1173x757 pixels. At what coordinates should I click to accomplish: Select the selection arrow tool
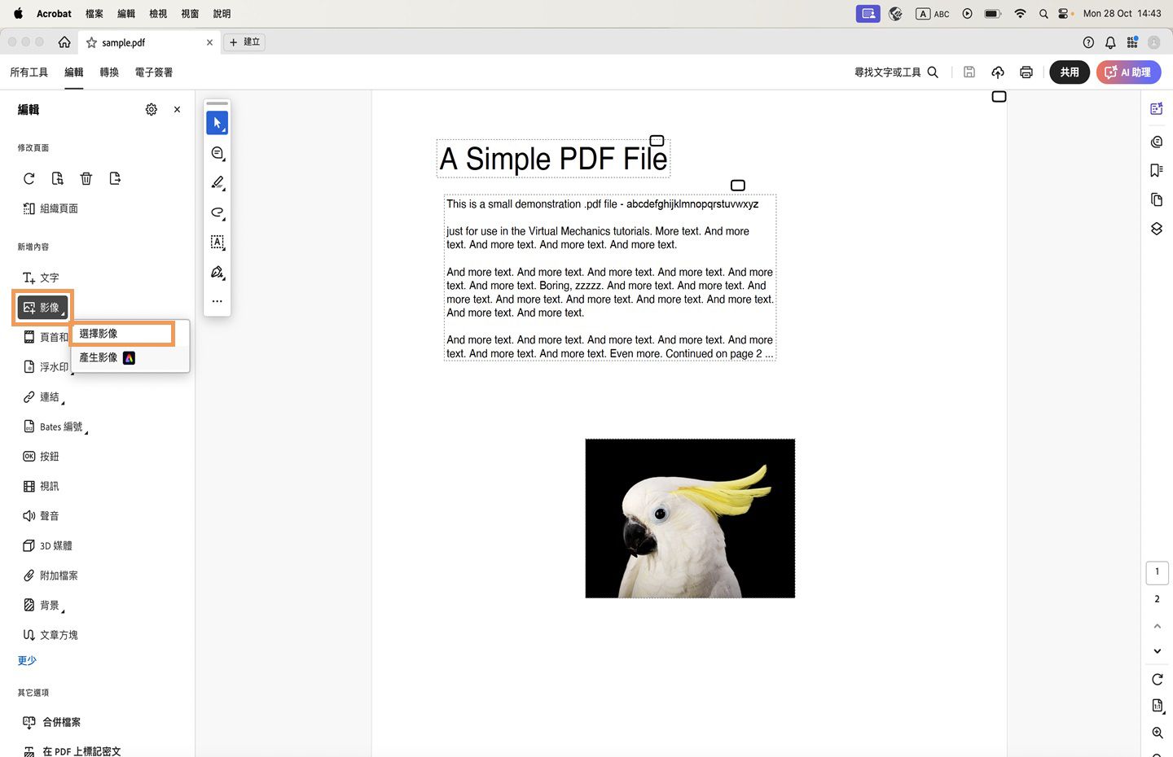click(217, 122)
